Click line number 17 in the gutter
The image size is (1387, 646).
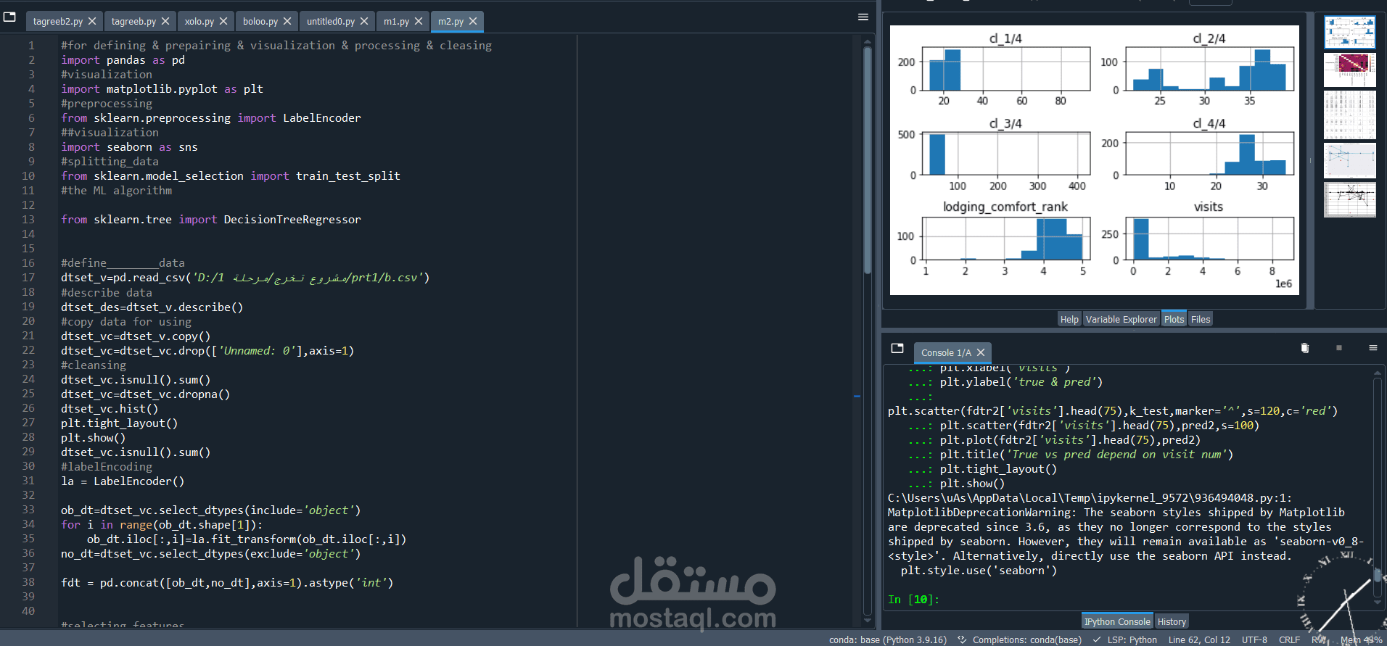tap(28, 277)
